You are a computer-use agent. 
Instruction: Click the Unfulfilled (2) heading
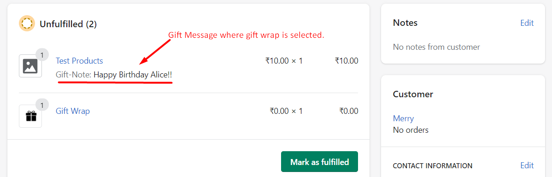pos(68,24)
